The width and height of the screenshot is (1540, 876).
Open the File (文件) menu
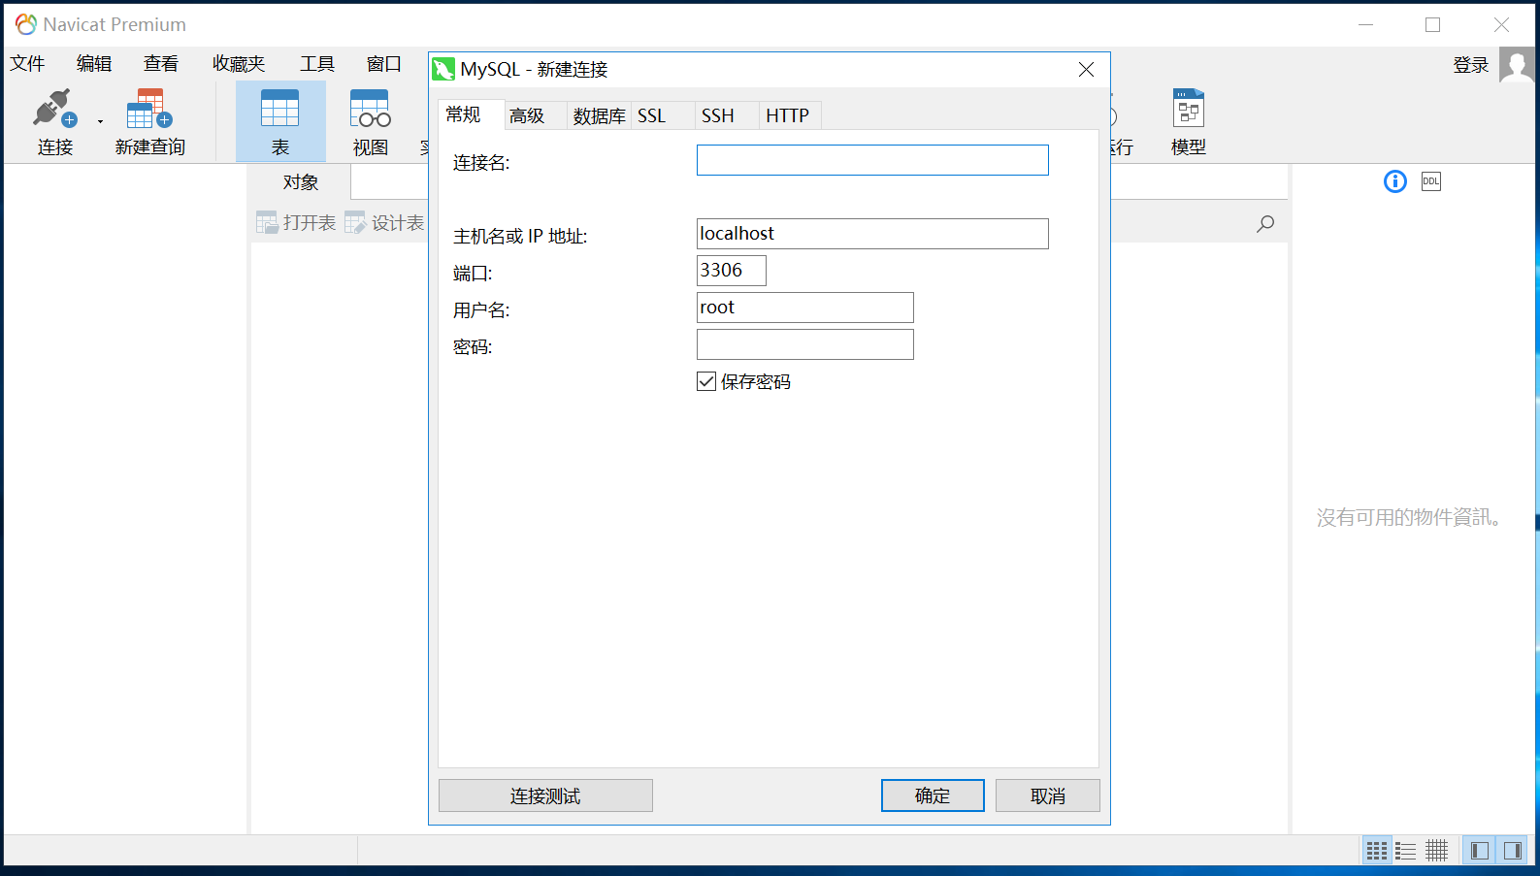pos(27,64)
